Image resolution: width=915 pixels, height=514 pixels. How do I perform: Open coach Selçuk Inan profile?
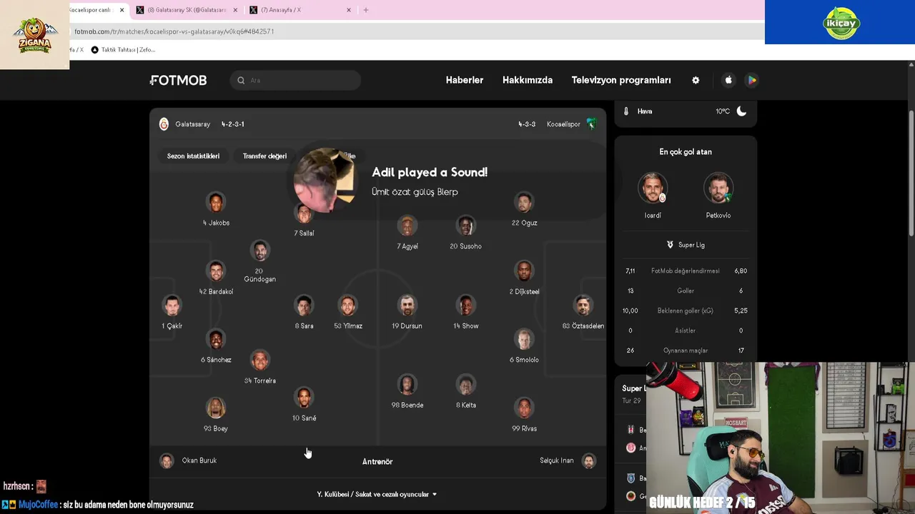click(x=568, y=460)
